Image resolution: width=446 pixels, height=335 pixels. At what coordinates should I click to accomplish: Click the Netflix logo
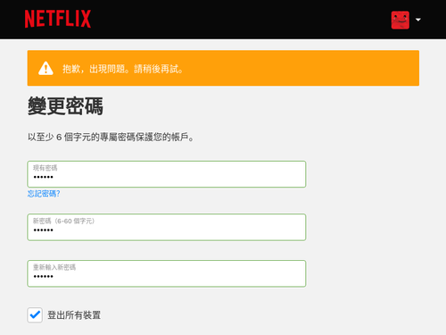pyautogui.click(x=58, y=19)
